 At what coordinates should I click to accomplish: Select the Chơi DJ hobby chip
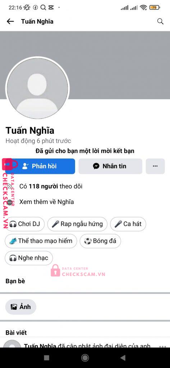[26, 224]
